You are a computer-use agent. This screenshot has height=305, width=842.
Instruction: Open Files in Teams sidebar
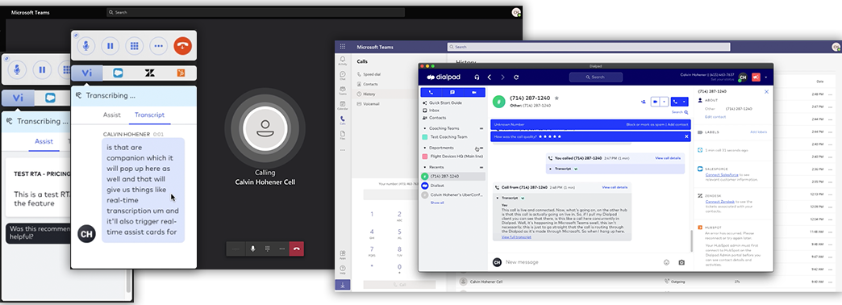pos(343,135)
